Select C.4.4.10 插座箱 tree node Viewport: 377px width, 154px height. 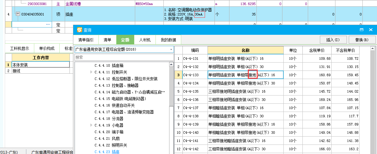click(109, 65)
